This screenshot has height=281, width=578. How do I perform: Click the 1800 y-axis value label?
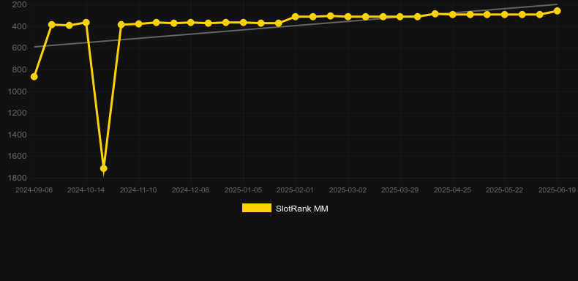coord(17,178)
